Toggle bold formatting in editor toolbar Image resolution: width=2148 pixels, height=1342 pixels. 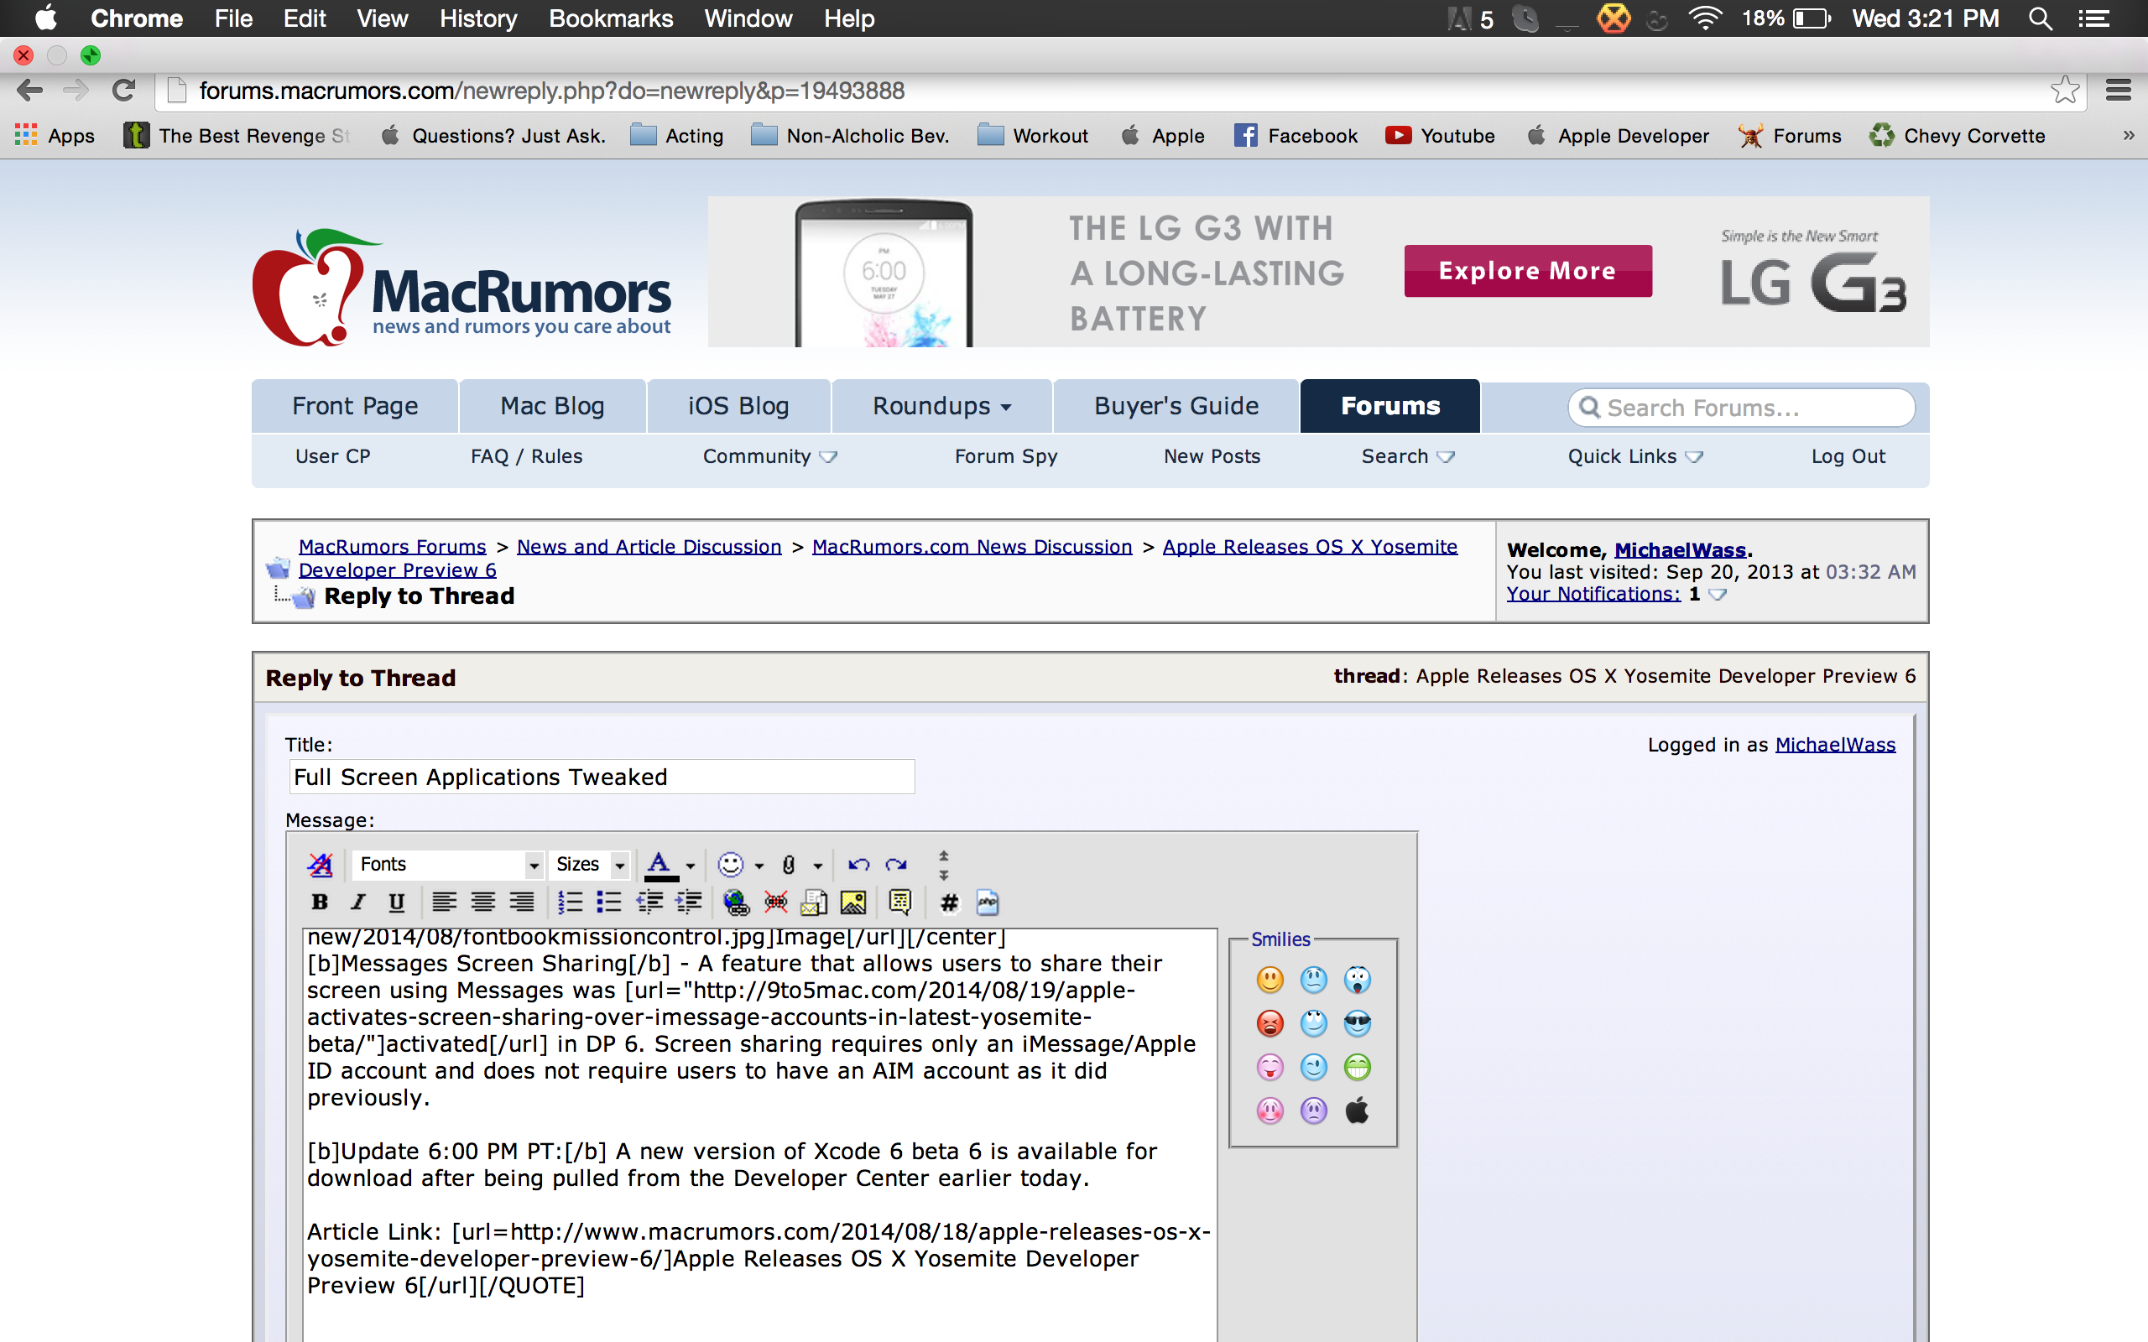320,902
